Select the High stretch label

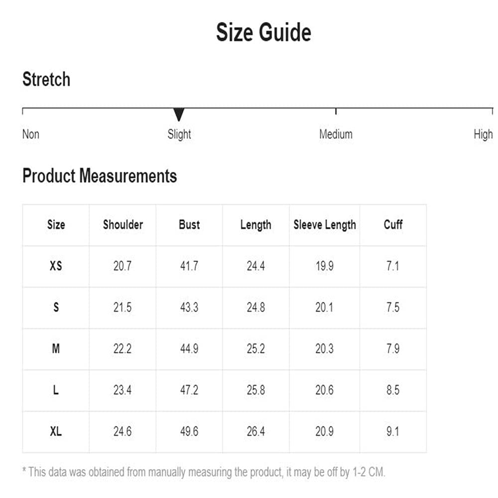tap(483, 134)
